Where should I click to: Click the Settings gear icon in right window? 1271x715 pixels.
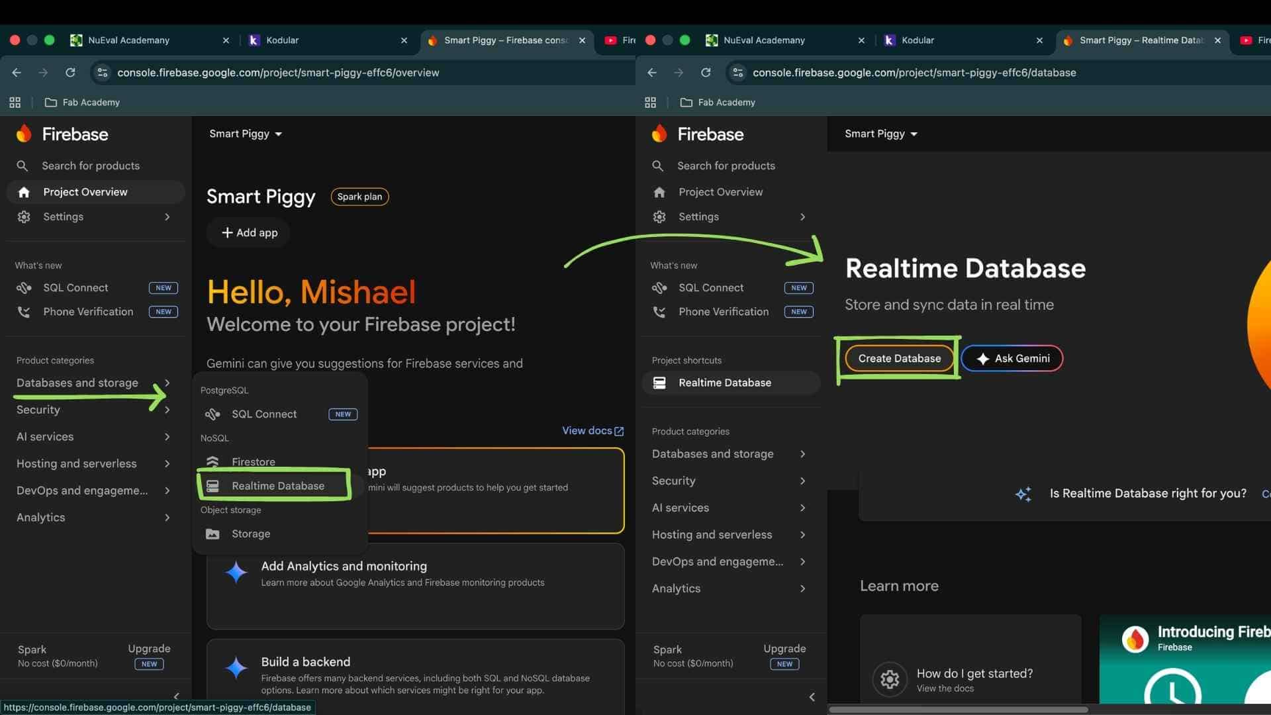pos(659,216)
